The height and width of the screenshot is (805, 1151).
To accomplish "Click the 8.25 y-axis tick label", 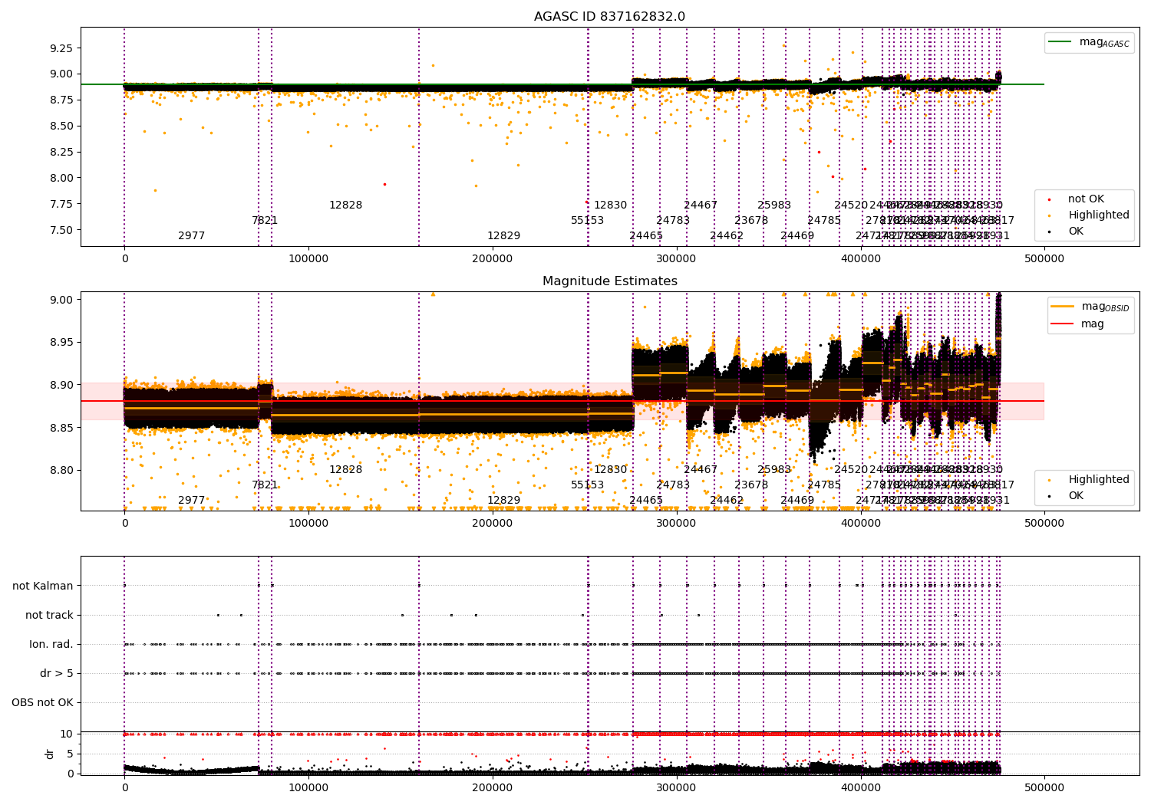I will coord(60,153).
